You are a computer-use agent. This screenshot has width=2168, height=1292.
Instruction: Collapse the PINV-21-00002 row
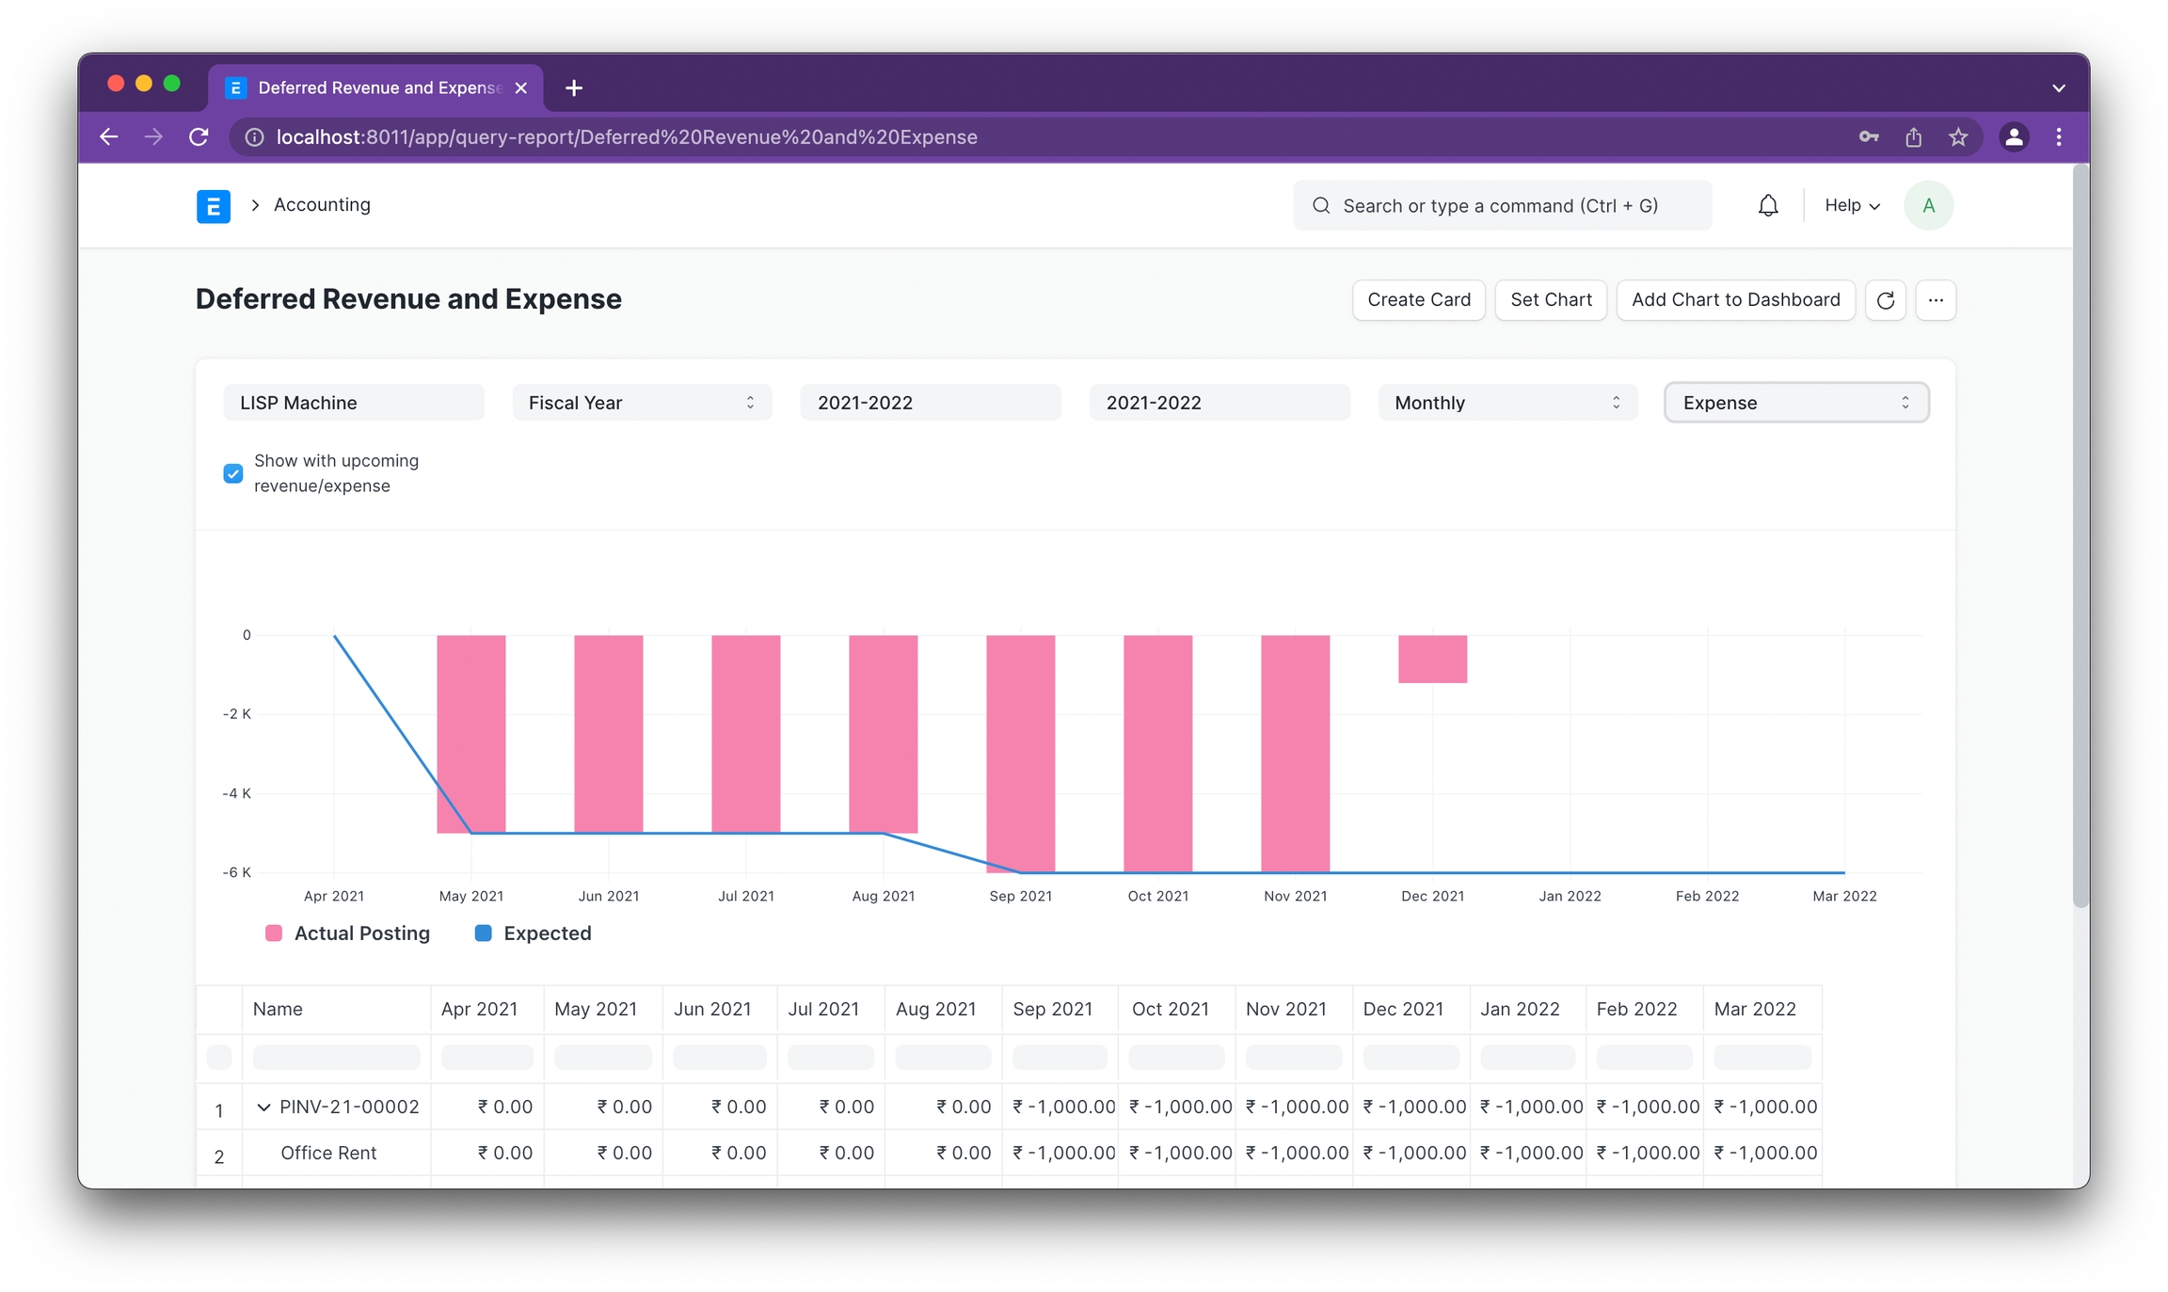pos(263,1108)
